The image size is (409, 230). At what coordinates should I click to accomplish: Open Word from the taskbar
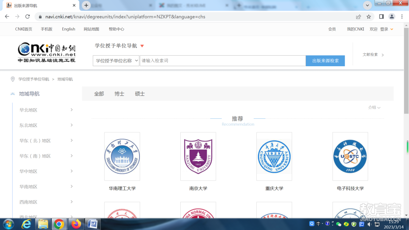pos(93,224)
